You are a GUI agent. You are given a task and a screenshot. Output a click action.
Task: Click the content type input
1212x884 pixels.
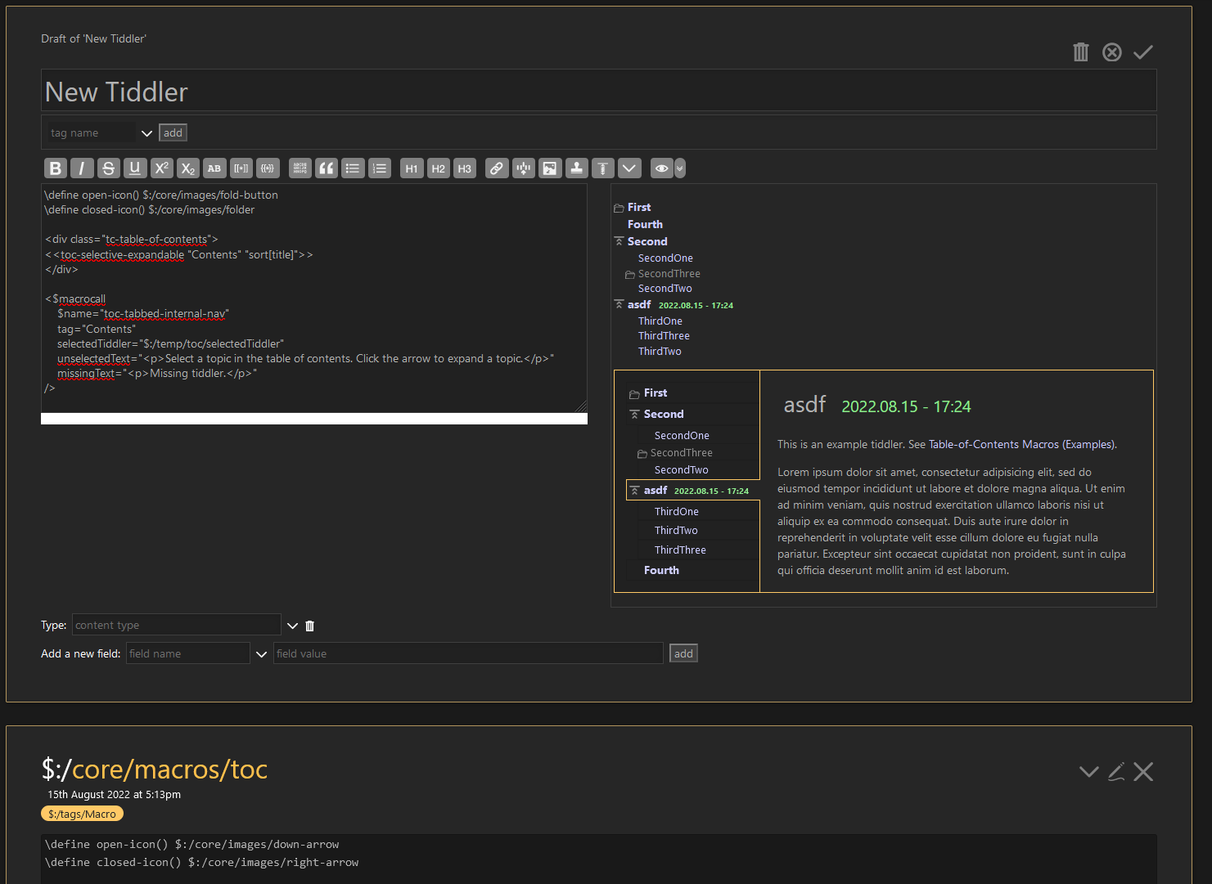(x=177, y=625)
